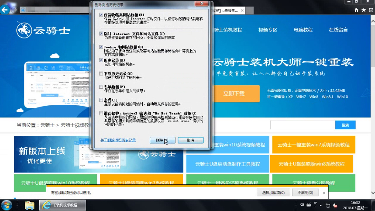375x211 pixels.
Task: Uncheck Cookie 和网站数据 checkbox
Action: point(101,47)
